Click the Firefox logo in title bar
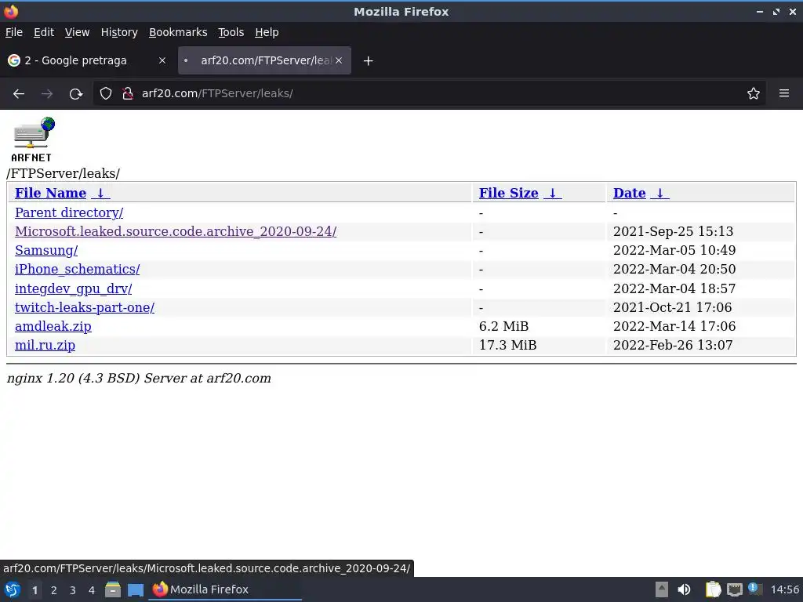 pyautogui.click(x=11, y=11)
